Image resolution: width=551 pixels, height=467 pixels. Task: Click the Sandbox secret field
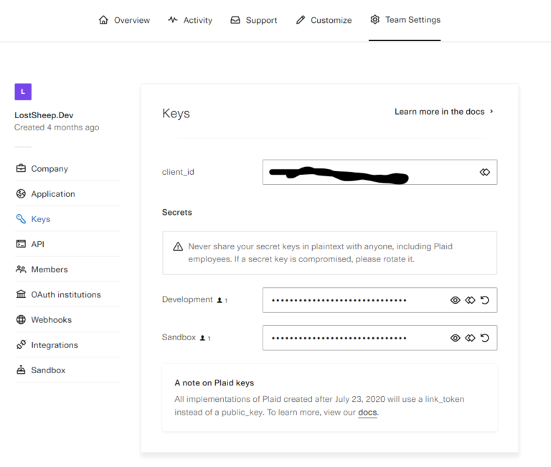click(x=380, y=338)
